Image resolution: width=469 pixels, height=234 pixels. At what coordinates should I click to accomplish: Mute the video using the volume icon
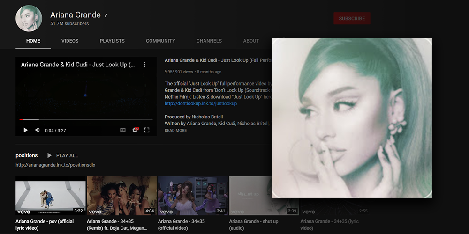click(x=38, y=130)
